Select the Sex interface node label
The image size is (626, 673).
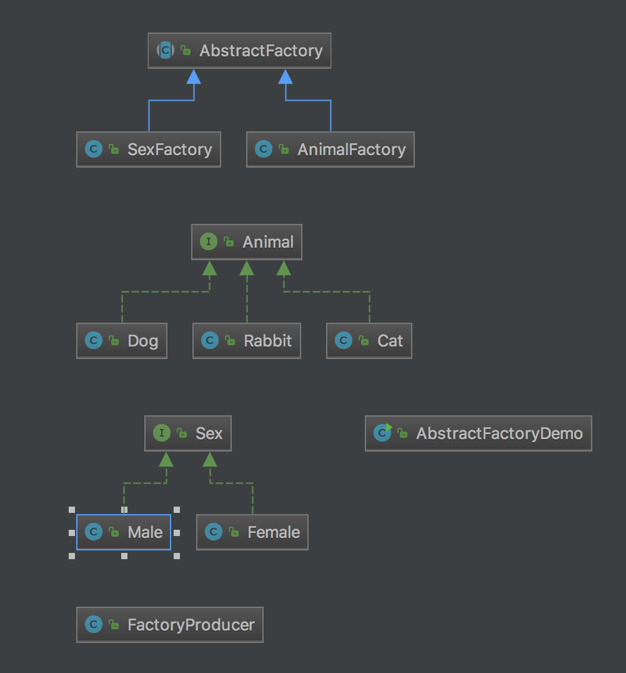[209, 433]
